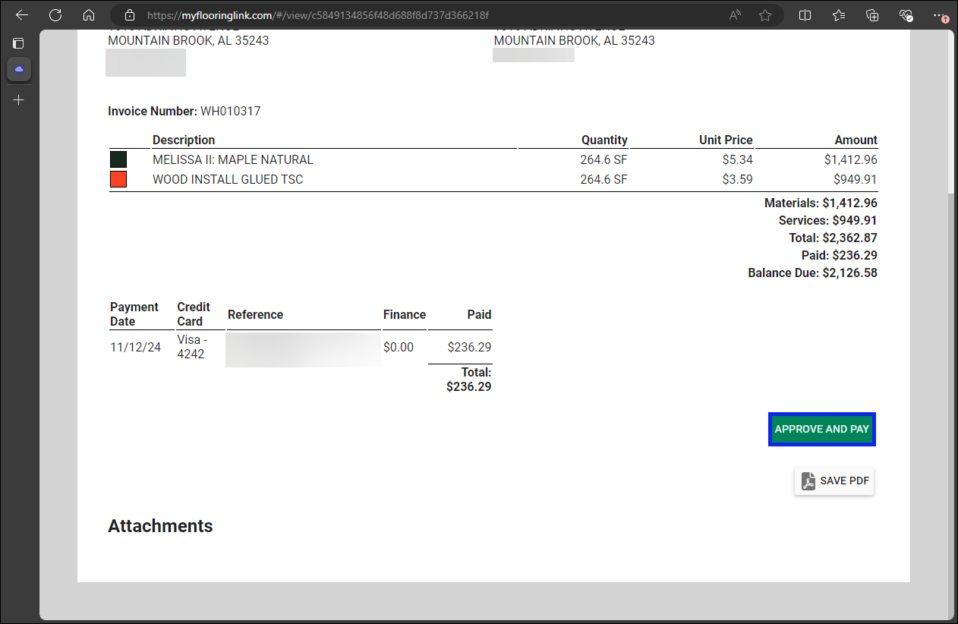Save the invoice as PDF
The width and height of the screenshot is (958, 624).
point(834,481)
